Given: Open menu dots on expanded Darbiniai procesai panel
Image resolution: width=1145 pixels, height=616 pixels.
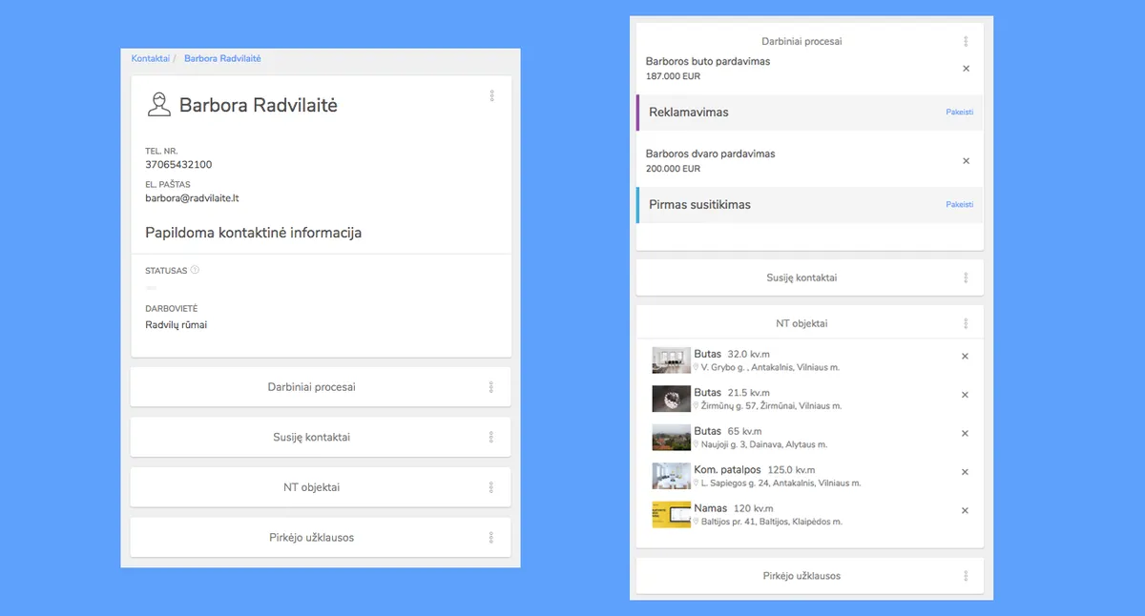Looking at the screenshot, I should tap(966, 42).
